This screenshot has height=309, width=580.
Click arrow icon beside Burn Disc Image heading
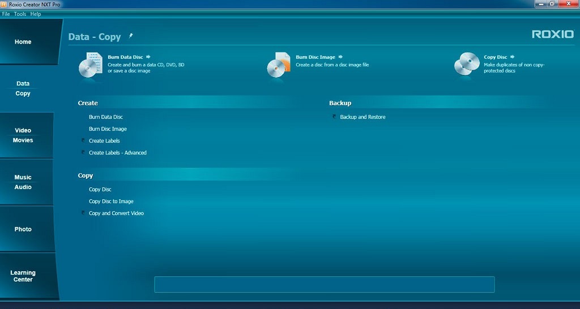pyautogui.click(x=340, y=57)
